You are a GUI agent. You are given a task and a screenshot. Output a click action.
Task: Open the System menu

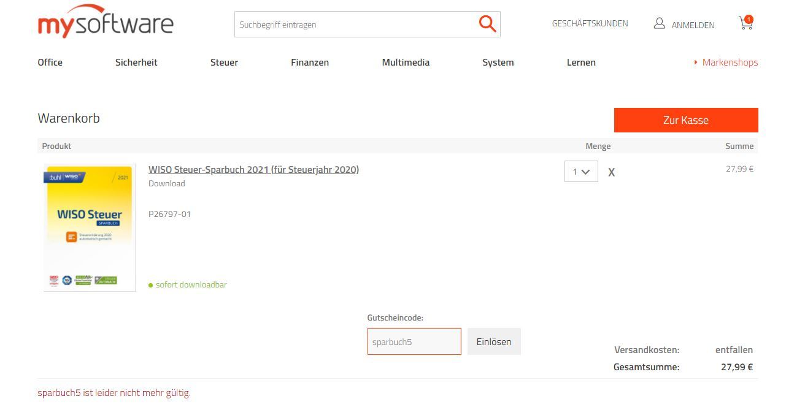(498, 63)
